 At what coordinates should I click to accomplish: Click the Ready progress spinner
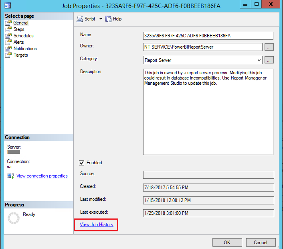click(14, 218)
